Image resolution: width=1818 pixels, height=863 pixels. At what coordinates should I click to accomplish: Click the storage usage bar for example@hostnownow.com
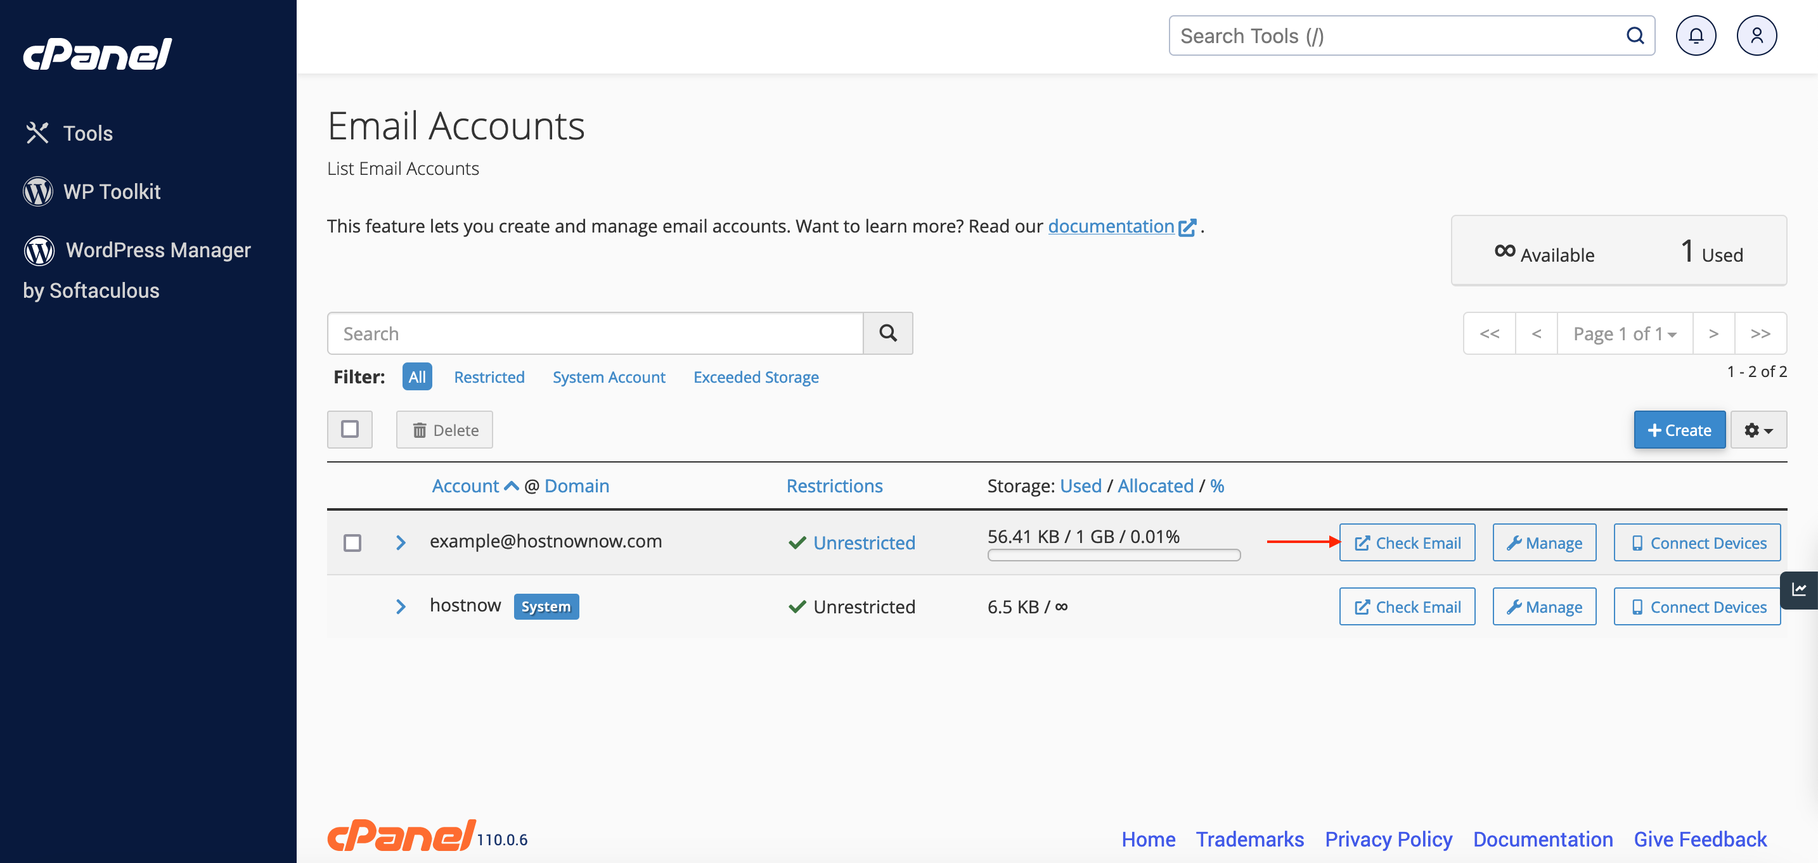click(1114, 554)
